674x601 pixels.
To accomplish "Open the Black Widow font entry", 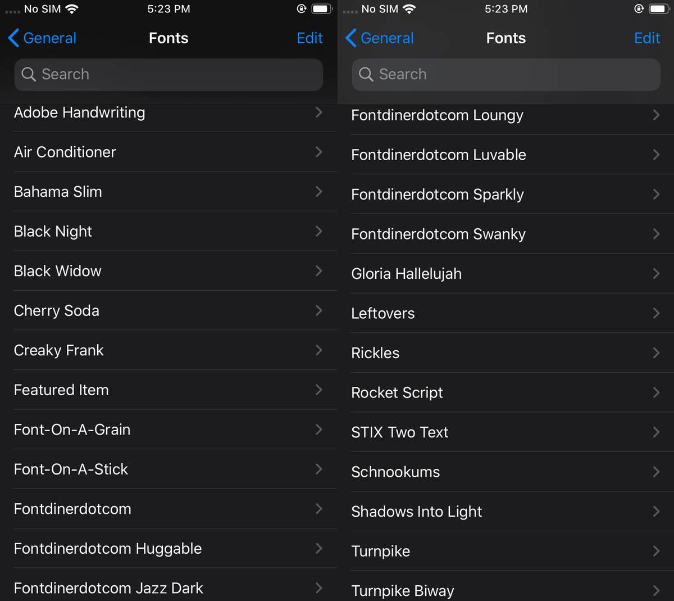I will (57, 271).
